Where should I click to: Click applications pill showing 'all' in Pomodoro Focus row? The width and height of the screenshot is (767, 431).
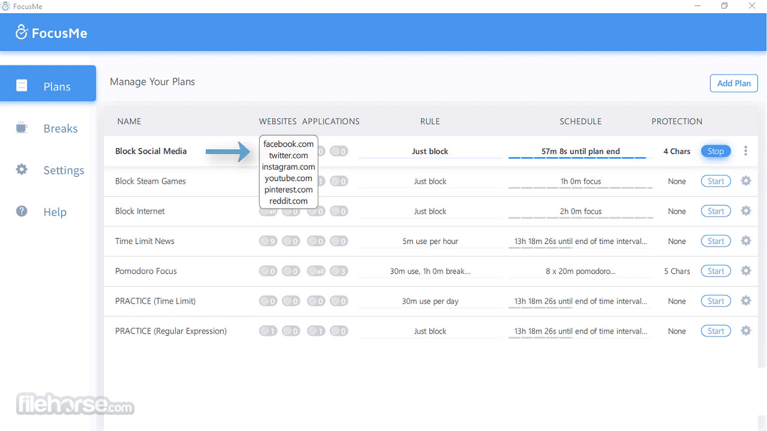point(316,271)
